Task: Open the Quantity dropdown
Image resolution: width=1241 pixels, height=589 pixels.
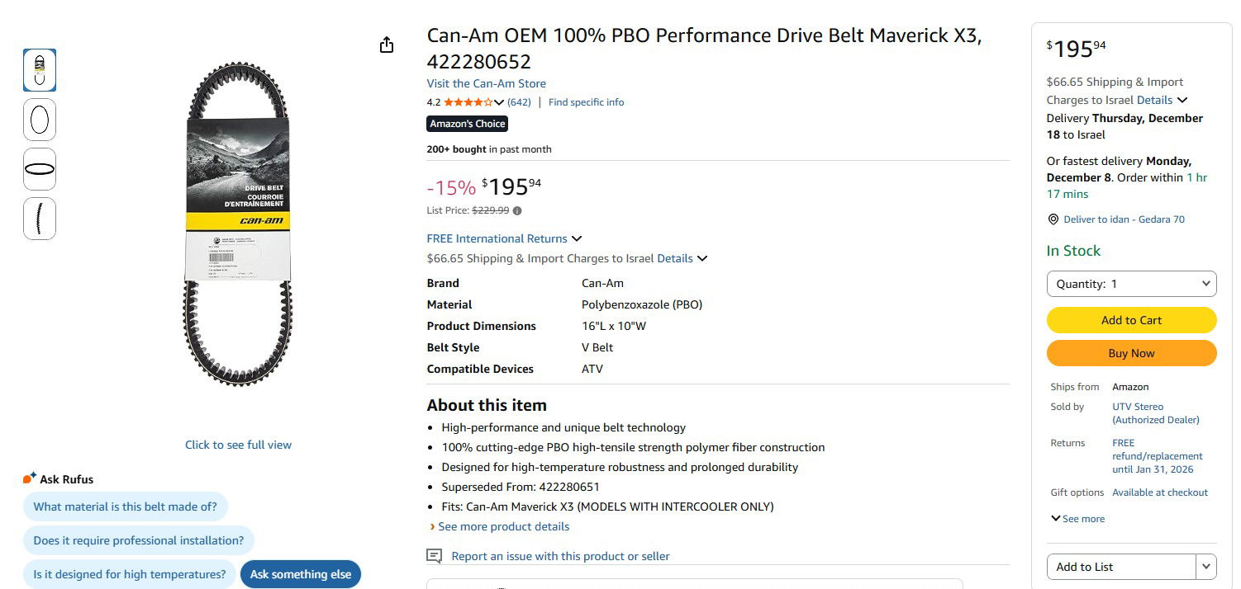Action: [x=1131, y=284]
